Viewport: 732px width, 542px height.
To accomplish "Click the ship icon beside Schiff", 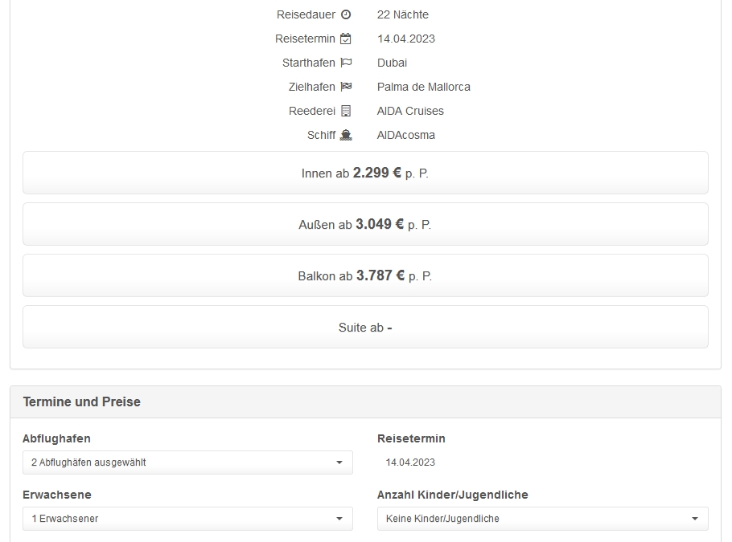I will [x=346, y=135].
